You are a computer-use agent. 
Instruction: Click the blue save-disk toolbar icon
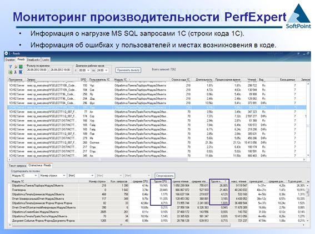click(21, 72)
